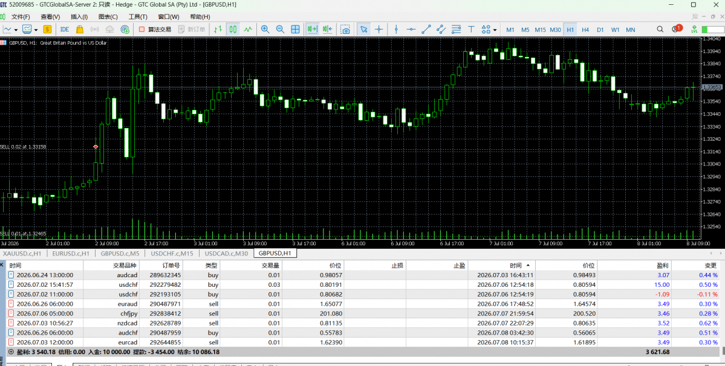
Task: Select the H4 timeframe button
Action: [585, 30]
